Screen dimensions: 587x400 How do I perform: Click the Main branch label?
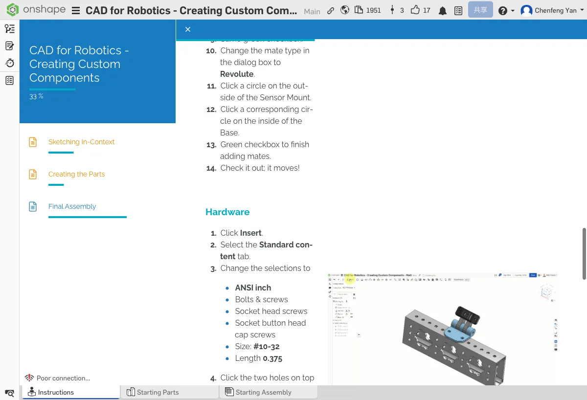312,11
